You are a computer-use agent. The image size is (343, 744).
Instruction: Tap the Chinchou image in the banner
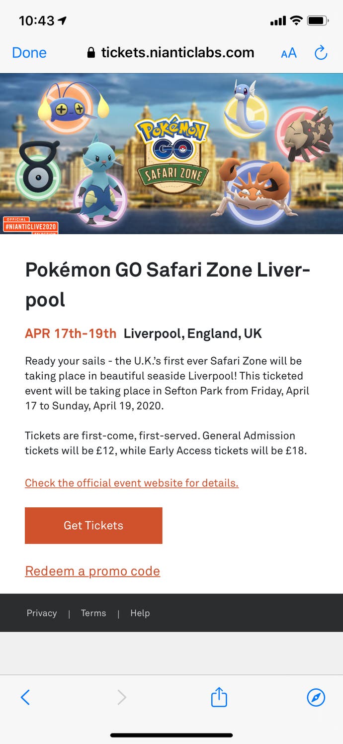73,106
